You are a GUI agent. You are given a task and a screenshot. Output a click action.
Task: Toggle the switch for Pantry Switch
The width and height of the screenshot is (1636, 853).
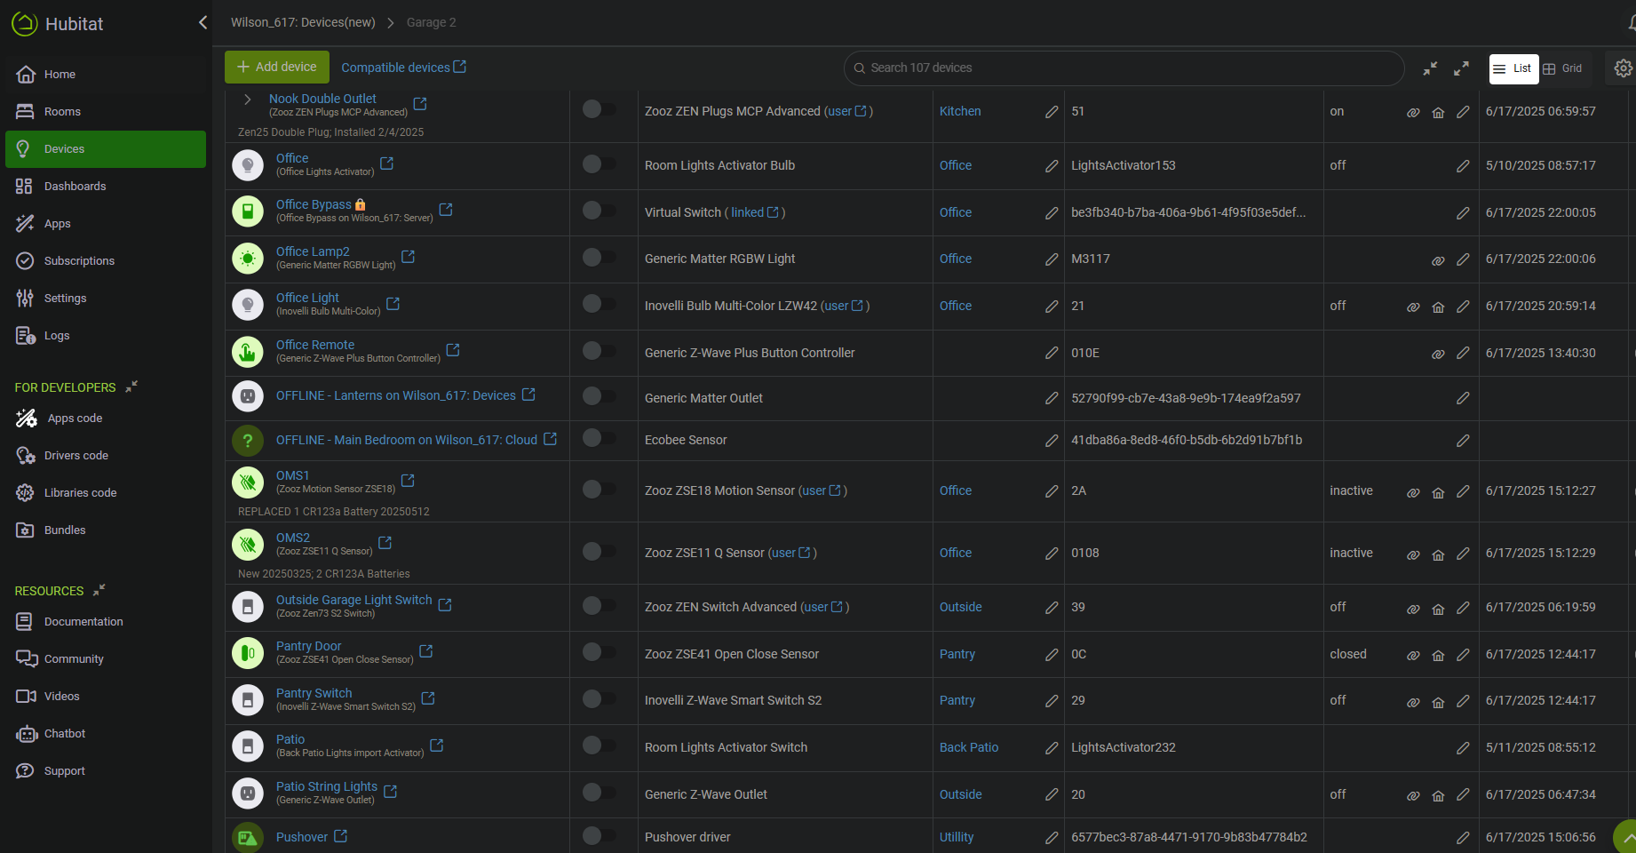pos(599,699)
